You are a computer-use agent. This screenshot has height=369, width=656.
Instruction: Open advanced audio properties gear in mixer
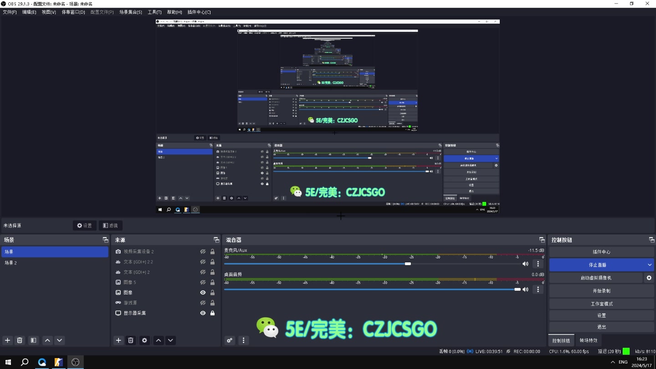pos(230,340)
